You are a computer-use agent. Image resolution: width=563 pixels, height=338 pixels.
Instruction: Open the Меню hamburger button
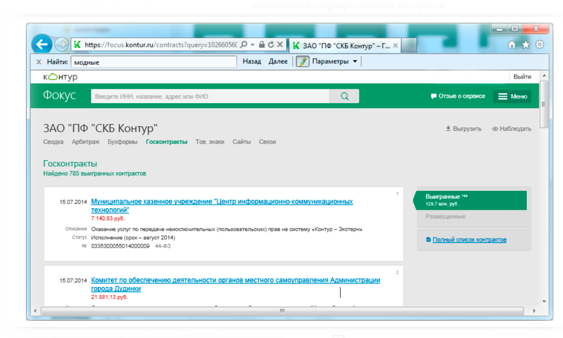tap(513, 96)
